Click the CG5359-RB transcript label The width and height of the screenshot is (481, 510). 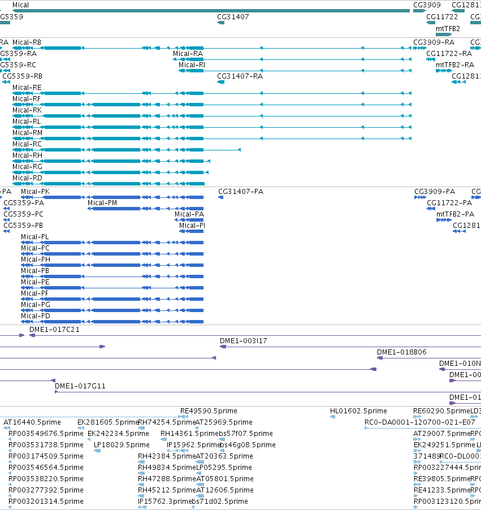(x=23, y=76)
